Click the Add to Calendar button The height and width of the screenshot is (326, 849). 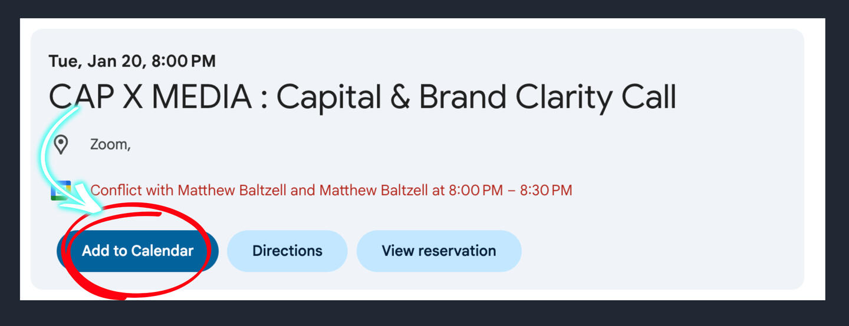pyautogui.click(x=137, y=251)
